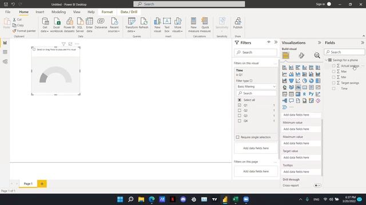Image resolution: width=366 pixels, height=205 pixels.
Task: Select the treemap visual
Action: (318, 81)
